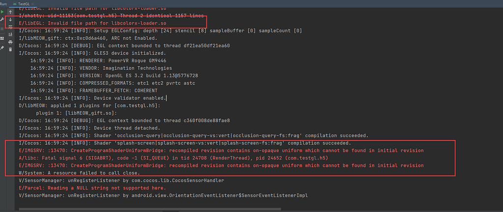Click the restore layout icon

click(3, 37)
